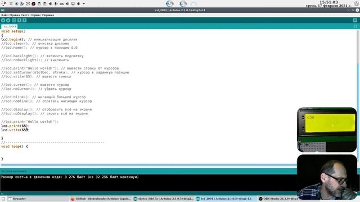Click the //lcd.backlight() comment line
Viewport: 360px width, 202px height.
[42, 56]
